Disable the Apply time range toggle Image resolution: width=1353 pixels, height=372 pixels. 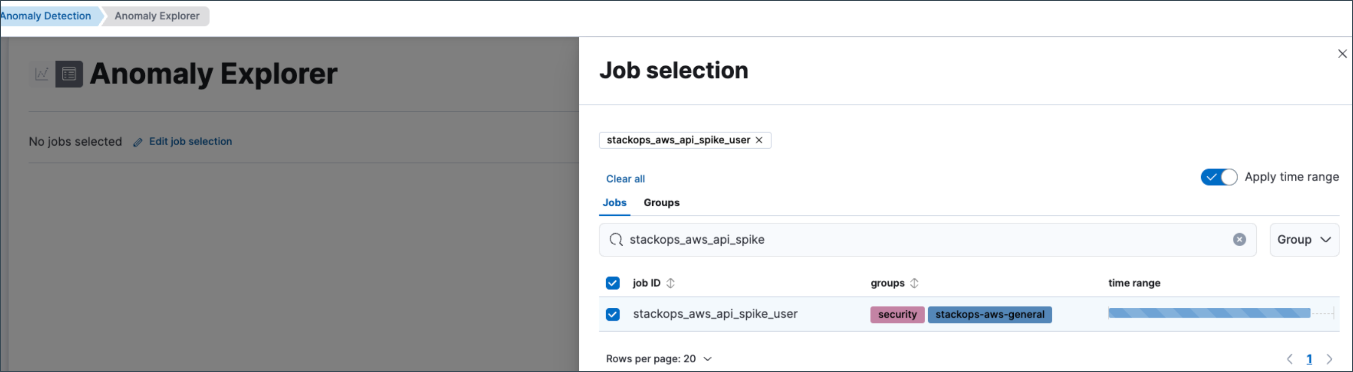pos(1218,177)
